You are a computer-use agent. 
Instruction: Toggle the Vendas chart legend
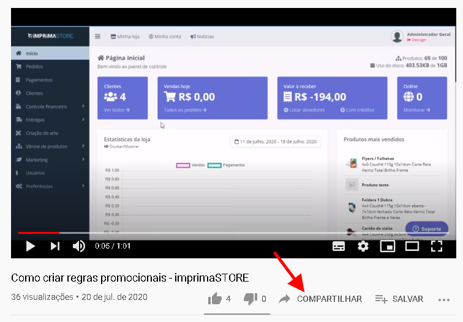[190, 165]
